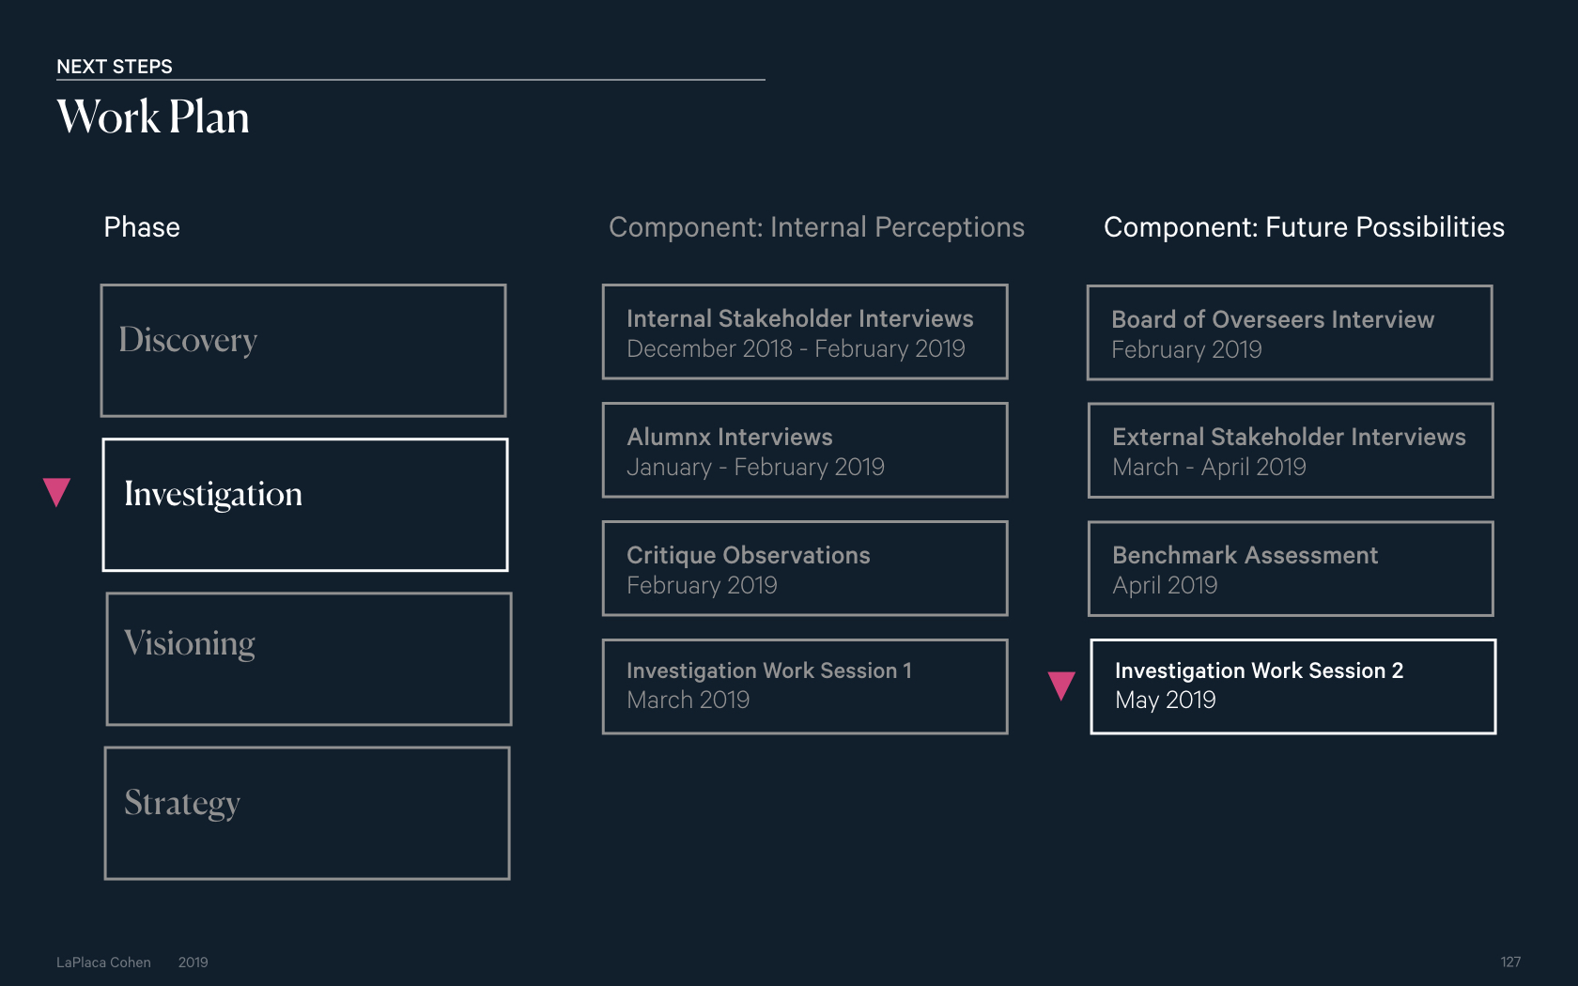Viewport: 1578px width, 986px height.
Task: Open Investigation Work Session 2 box
Action: coord(1293,686)
